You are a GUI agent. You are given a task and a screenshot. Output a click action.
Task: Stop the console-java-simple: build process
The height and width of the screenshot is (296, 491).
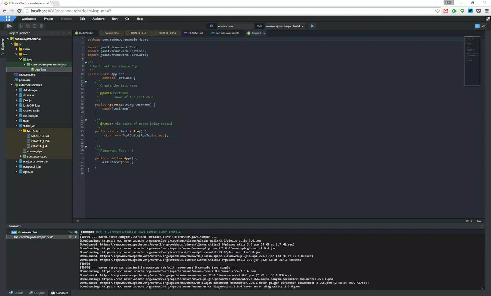click(x=70, y=237)
